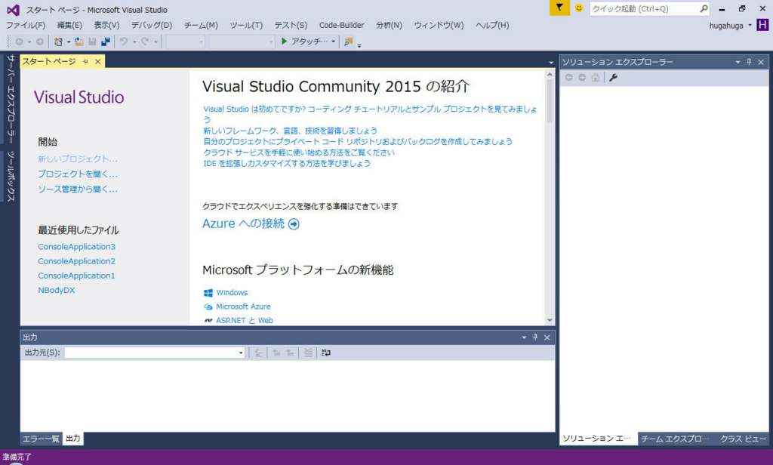Open the ツール(T) menu
This screenshot has height=465, width=773.
[246, 25]
